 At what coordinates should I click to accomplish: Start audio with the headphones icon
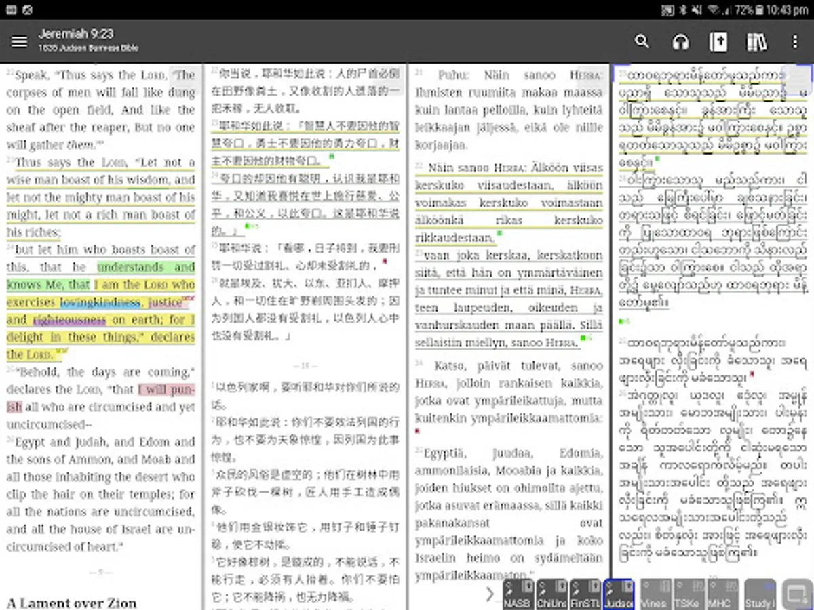click(x=680, y=42)
